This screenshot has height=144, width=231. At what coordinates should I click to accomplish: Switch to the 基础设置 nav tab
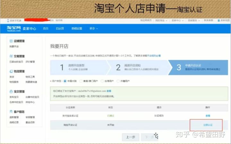tap(76, 28)
